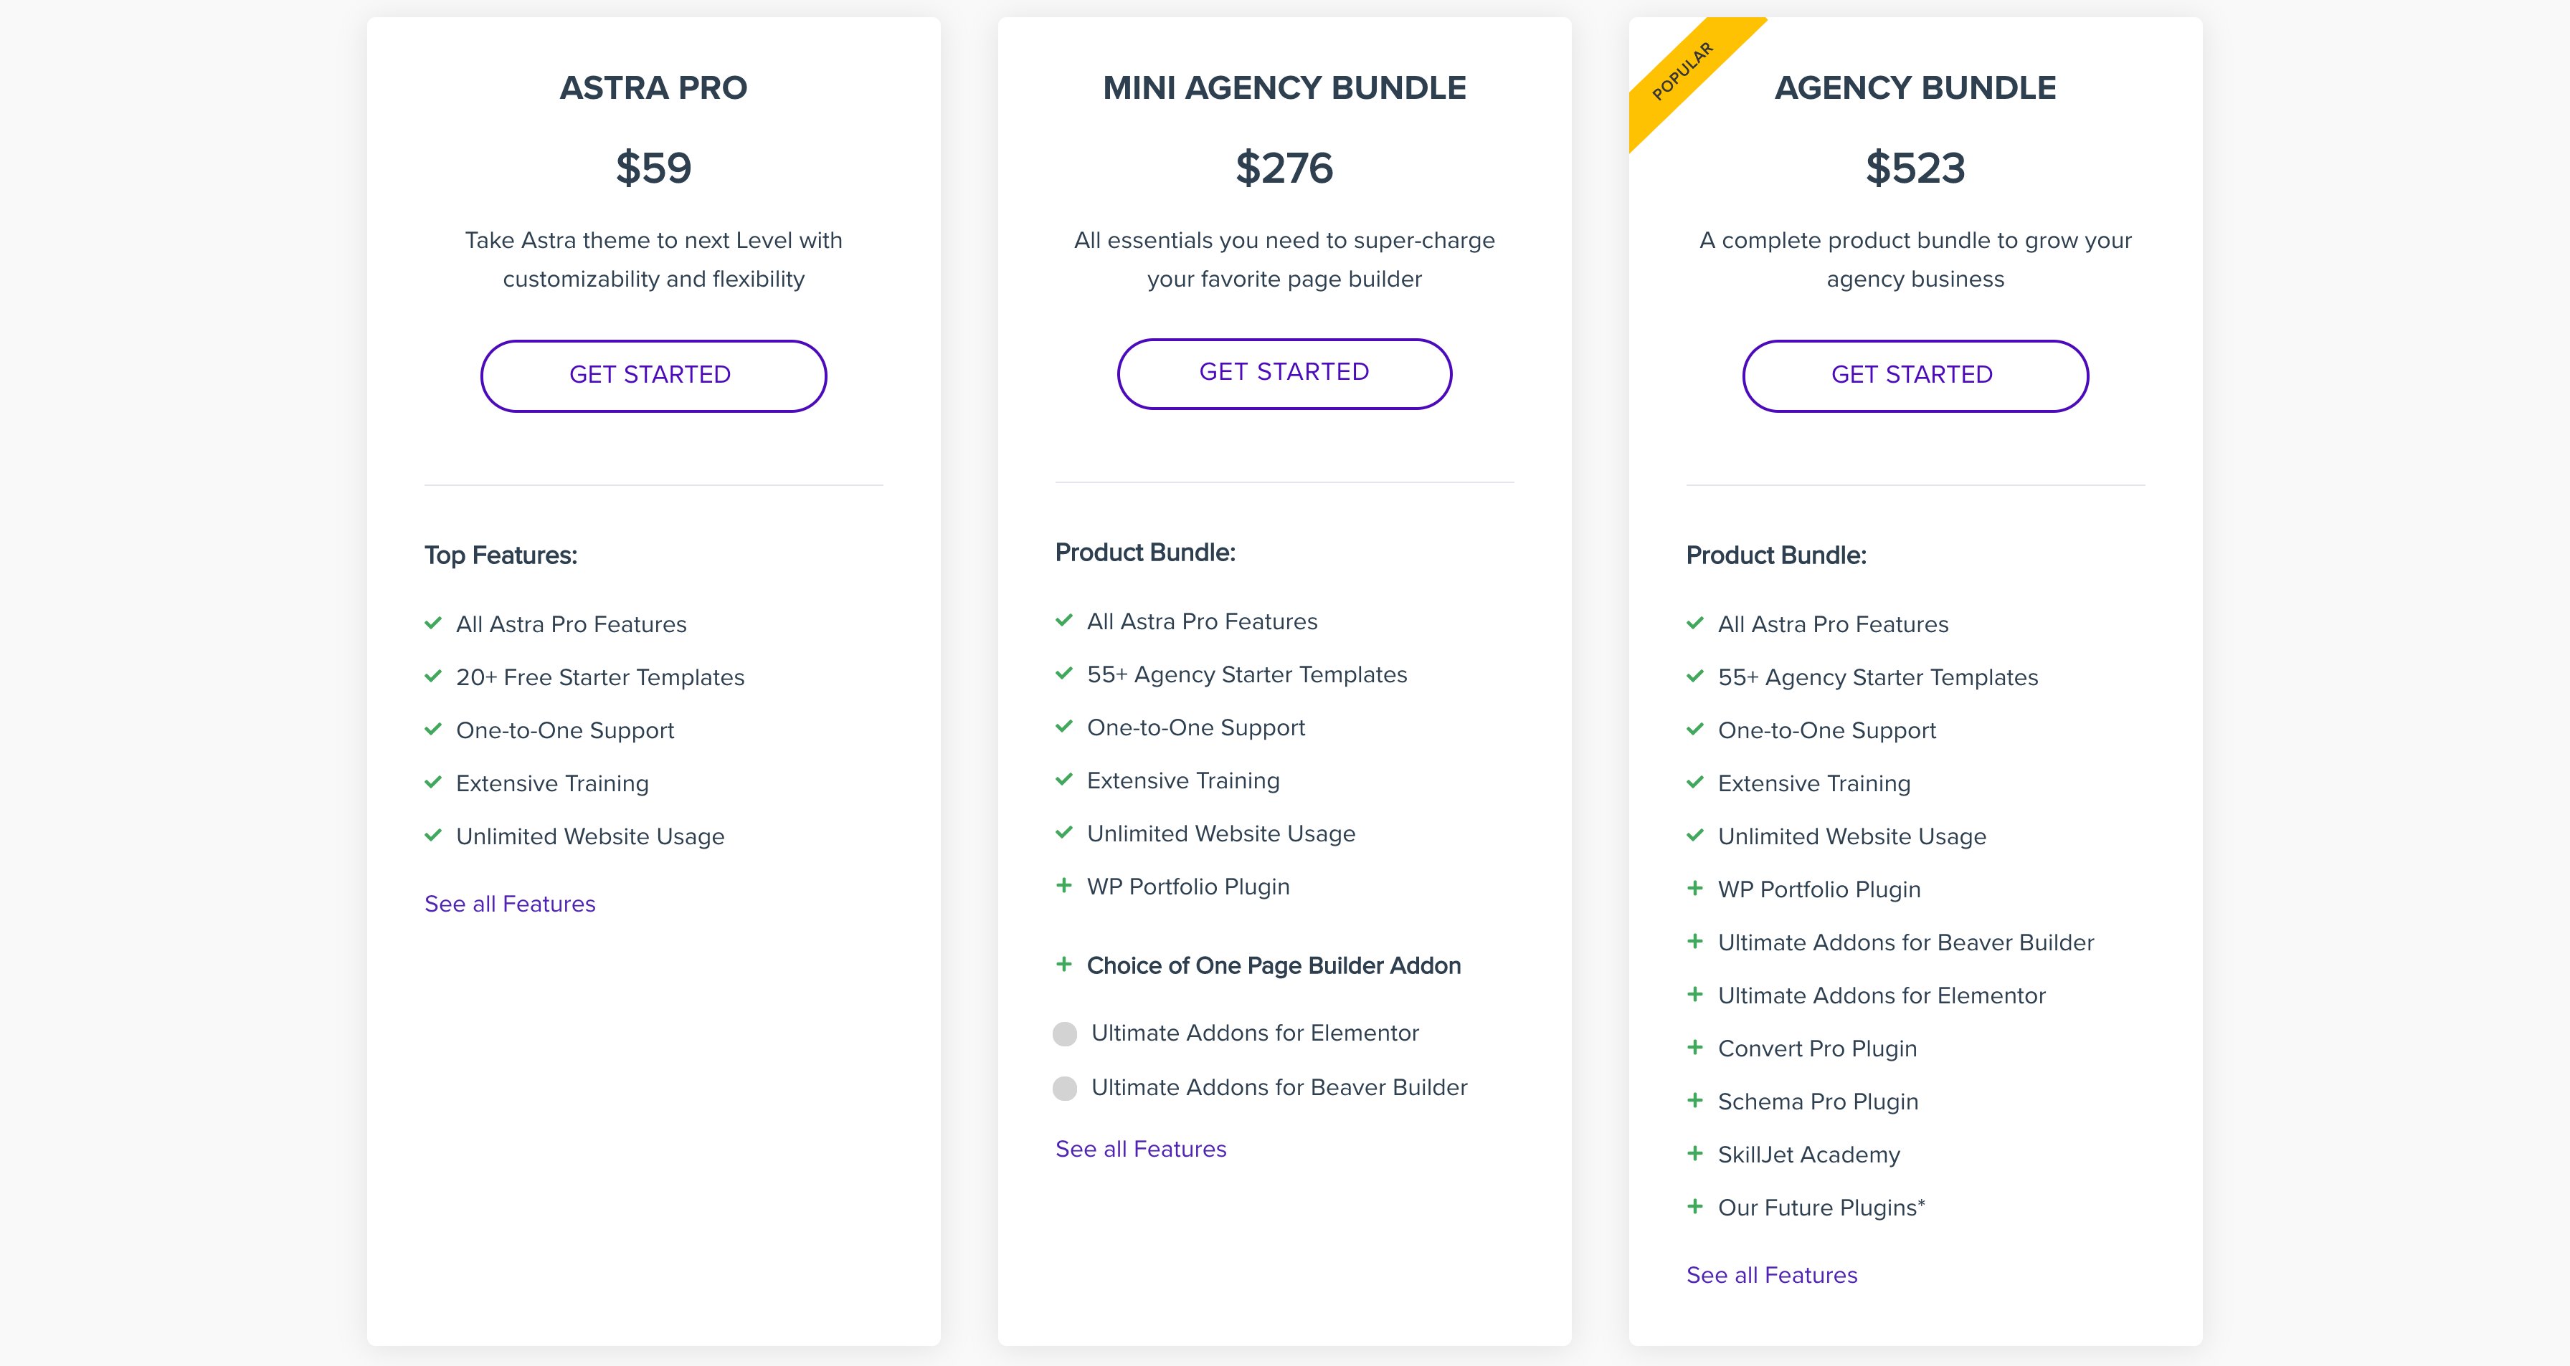
Task: Open See all Features for Astra Pro
Action: 510,903
